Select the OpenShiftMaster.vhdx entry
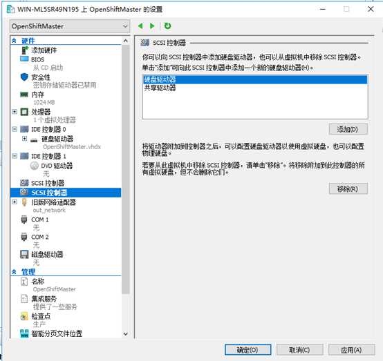This screenshot has width=383, height=361. pyautogui.click(x=72, y=146)
